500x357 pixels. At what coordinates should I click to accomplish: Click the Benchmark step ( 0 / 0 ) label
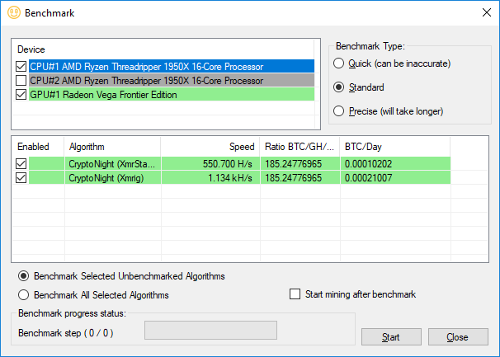pyautogui.click(x=66, y=333)
